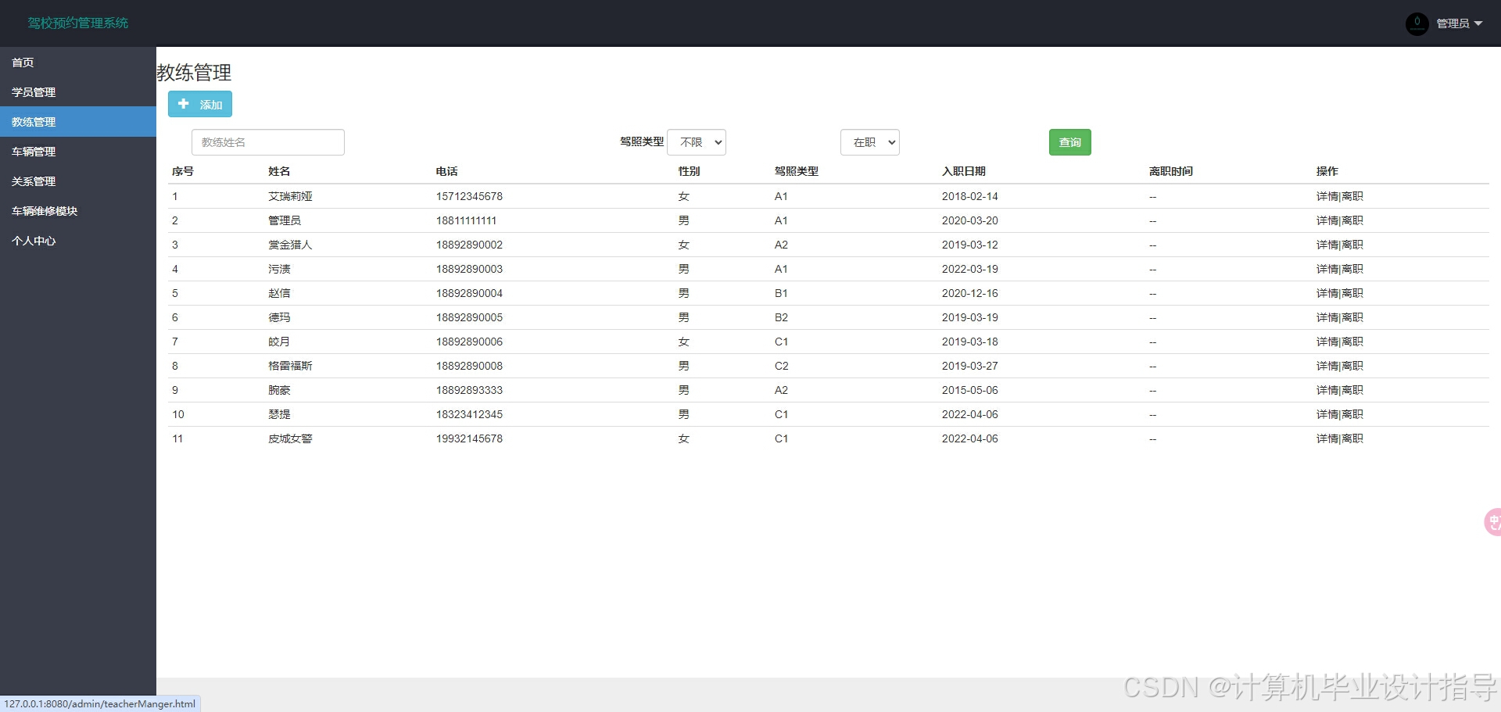Open 详情 for coach 格雷福斯
This screenshot has height=712, width=1501.
1327,366
